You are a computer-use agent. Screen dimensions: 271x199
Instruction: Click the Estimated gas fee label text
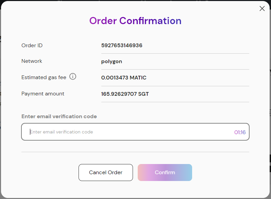coord(44,77)
